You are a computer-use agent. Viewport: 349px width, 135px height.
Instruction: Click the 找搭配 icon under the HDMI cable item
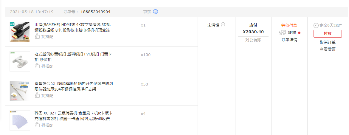(37, 36)
